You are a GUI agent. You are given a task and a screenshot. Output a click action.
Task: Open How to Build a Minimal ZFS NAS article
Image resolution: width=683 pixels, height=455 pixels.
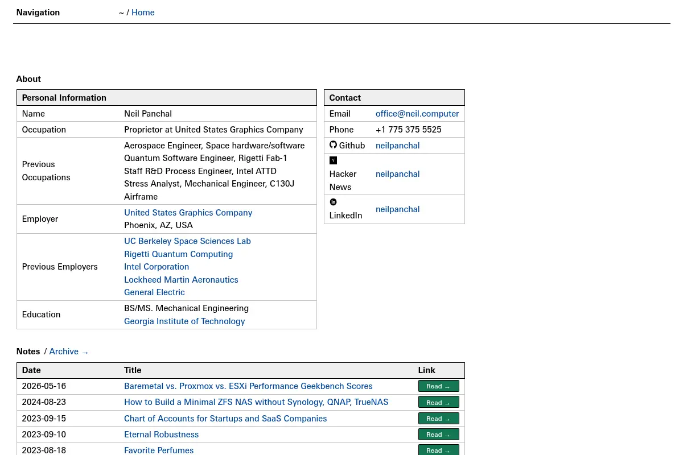256,402
